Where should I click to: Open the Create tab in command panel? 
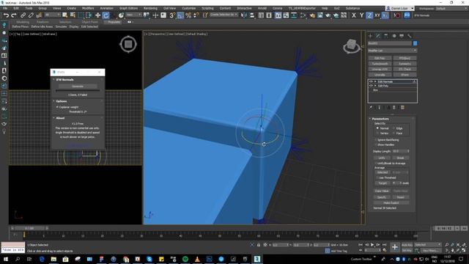click(370, 36)
